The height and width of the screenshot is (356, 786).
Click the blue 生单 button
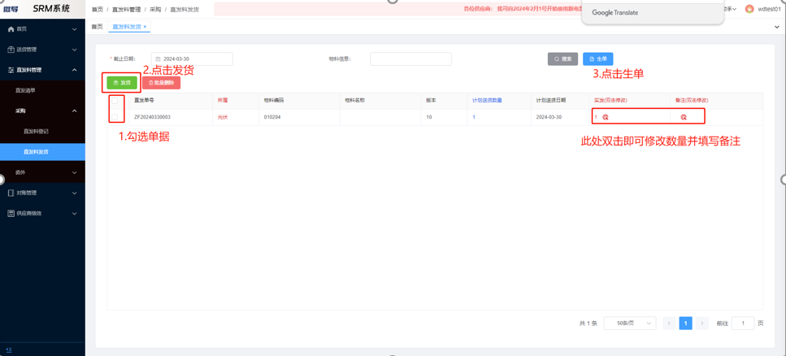[597, 59]
